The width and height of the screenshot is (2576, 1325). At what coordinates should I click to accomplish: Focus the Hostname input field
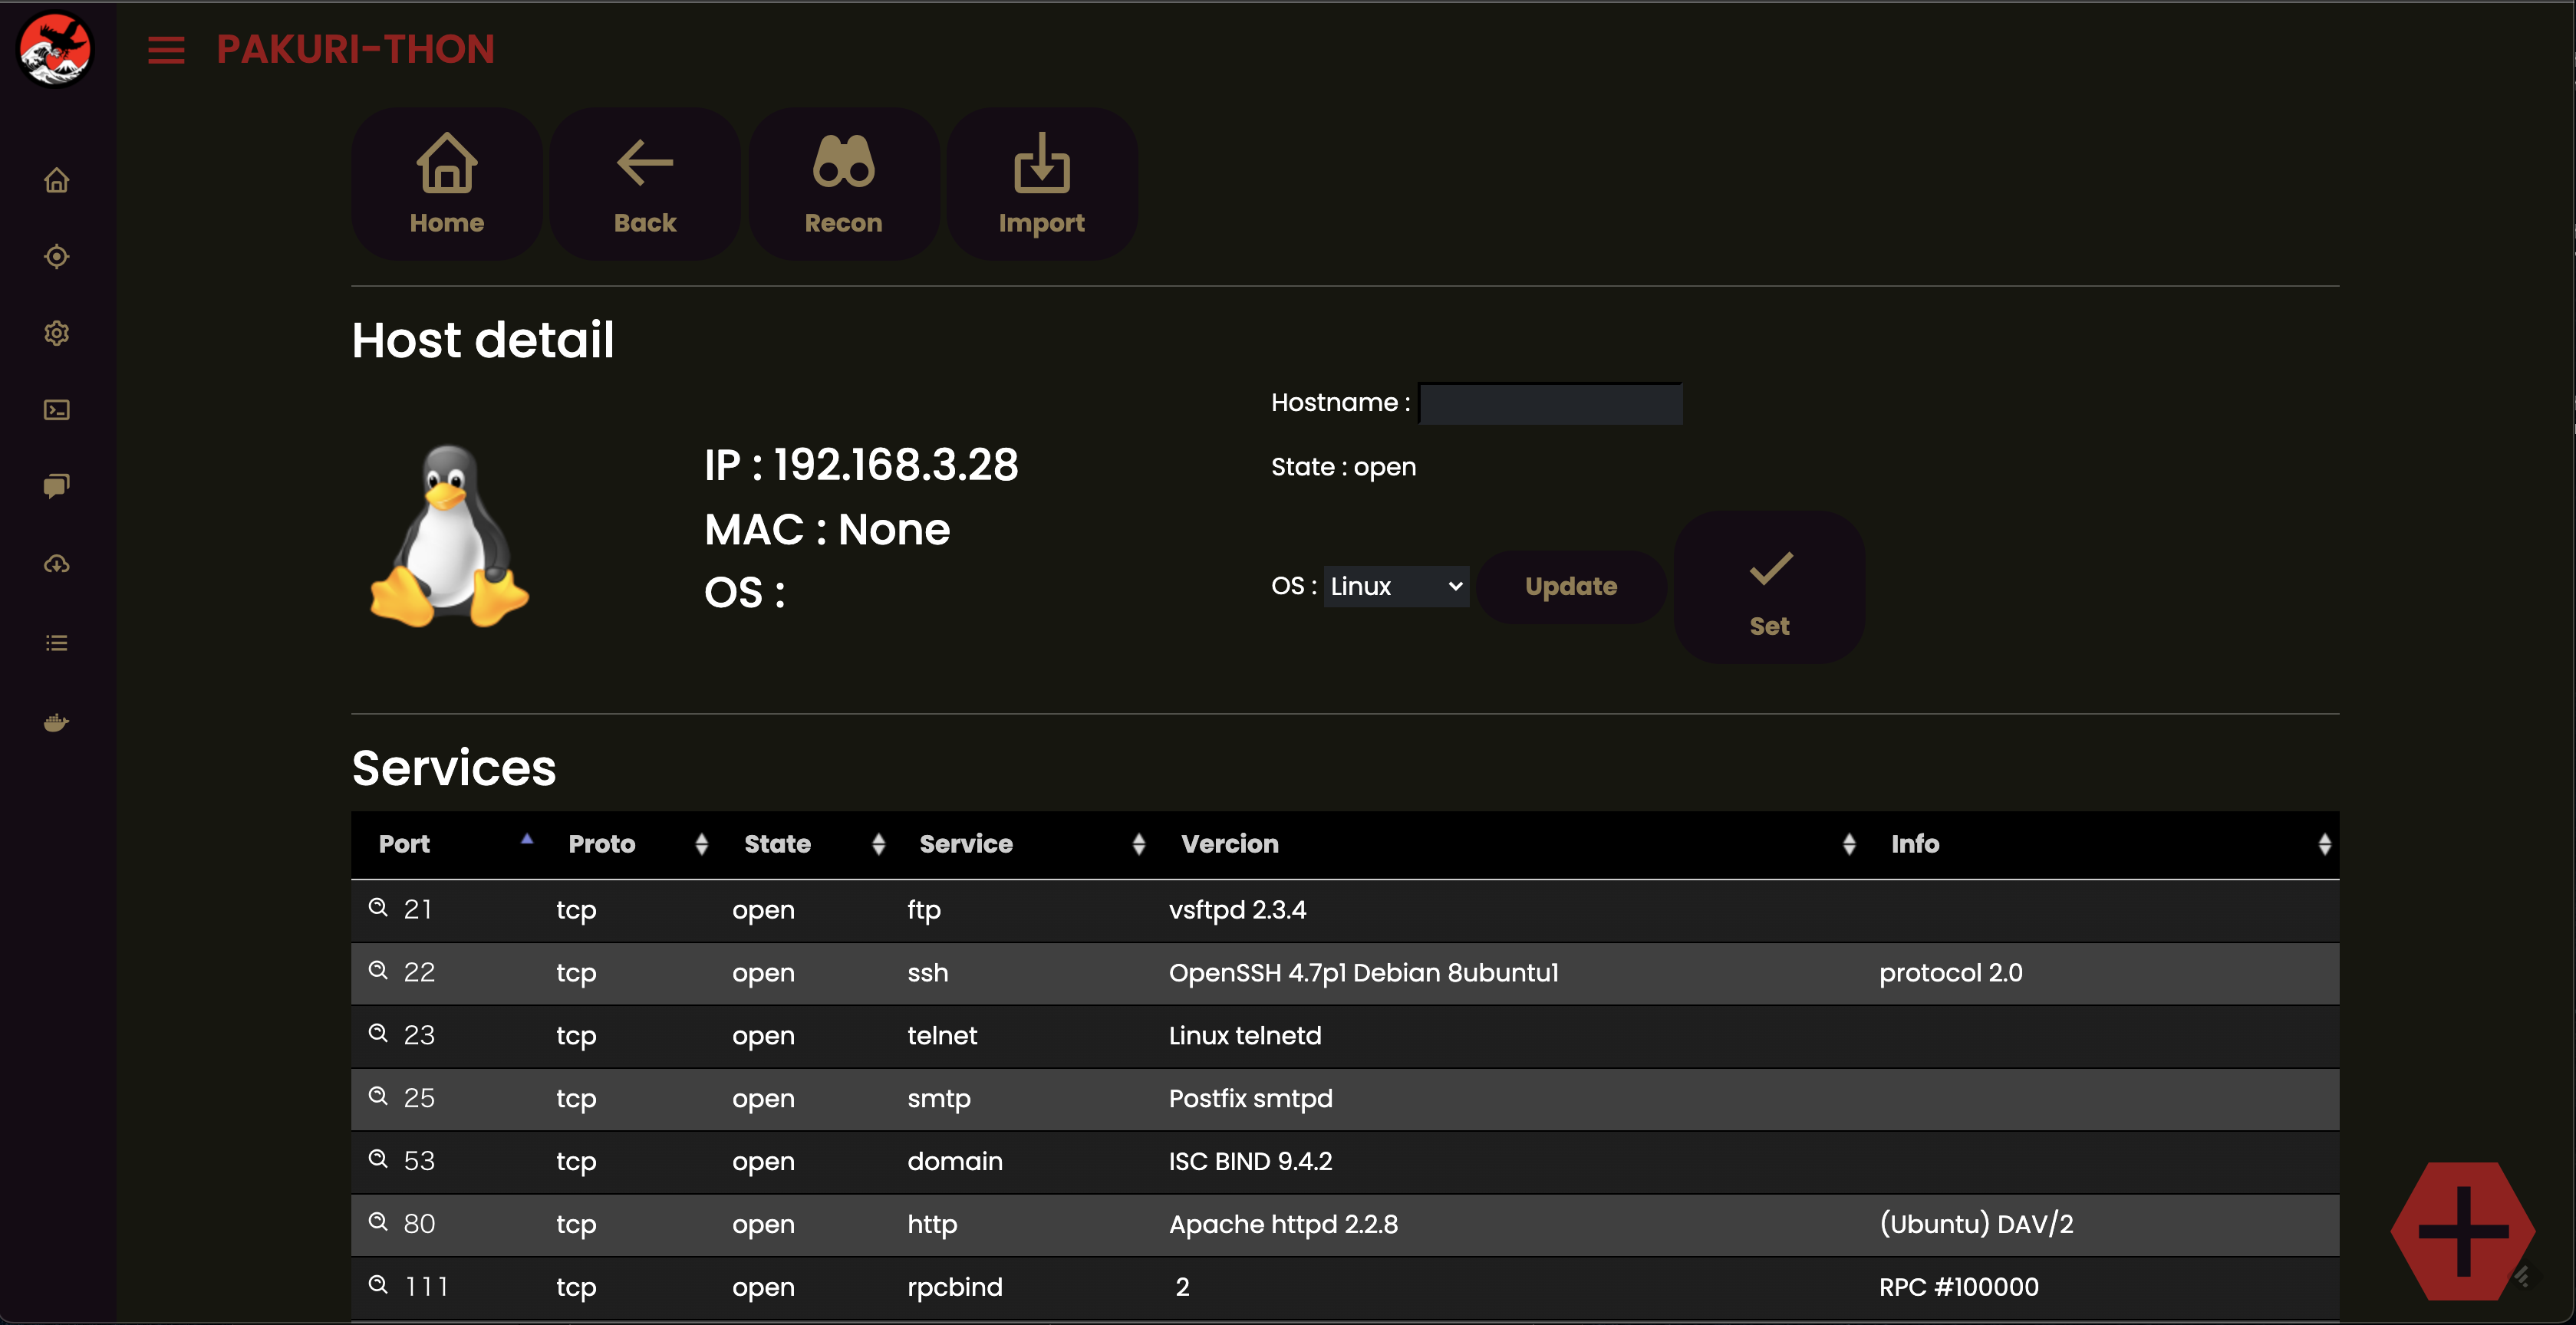coord(1551,403)
